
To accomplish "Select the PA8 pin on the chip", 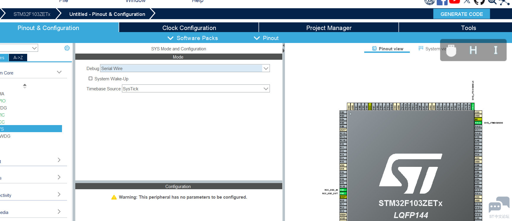I will [x=478, y=140].
